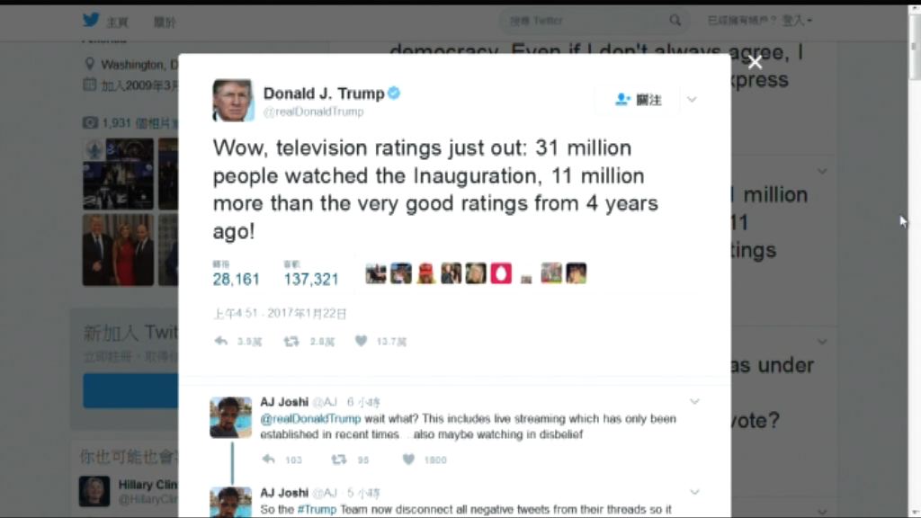
Task: Open dropdown chevron on AJ Joshi's first tweet
Action: pos(694,402)
